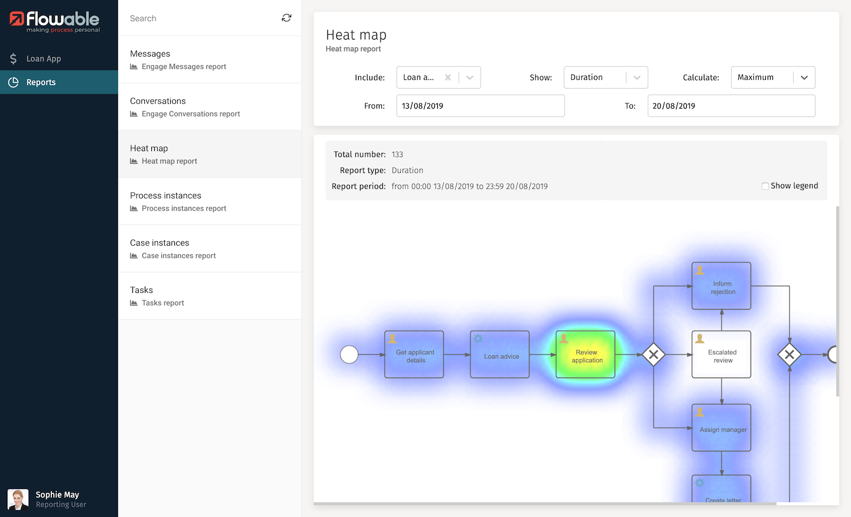
Task: Clear the Loan app selection with X
Action: click(x=448, y=77)
